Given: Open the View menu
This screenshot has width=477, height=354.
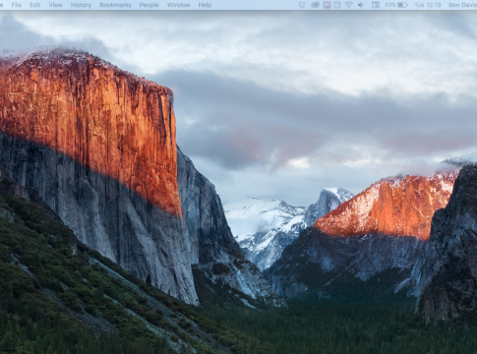Looking at the screenshot, I should coord(56,5).
